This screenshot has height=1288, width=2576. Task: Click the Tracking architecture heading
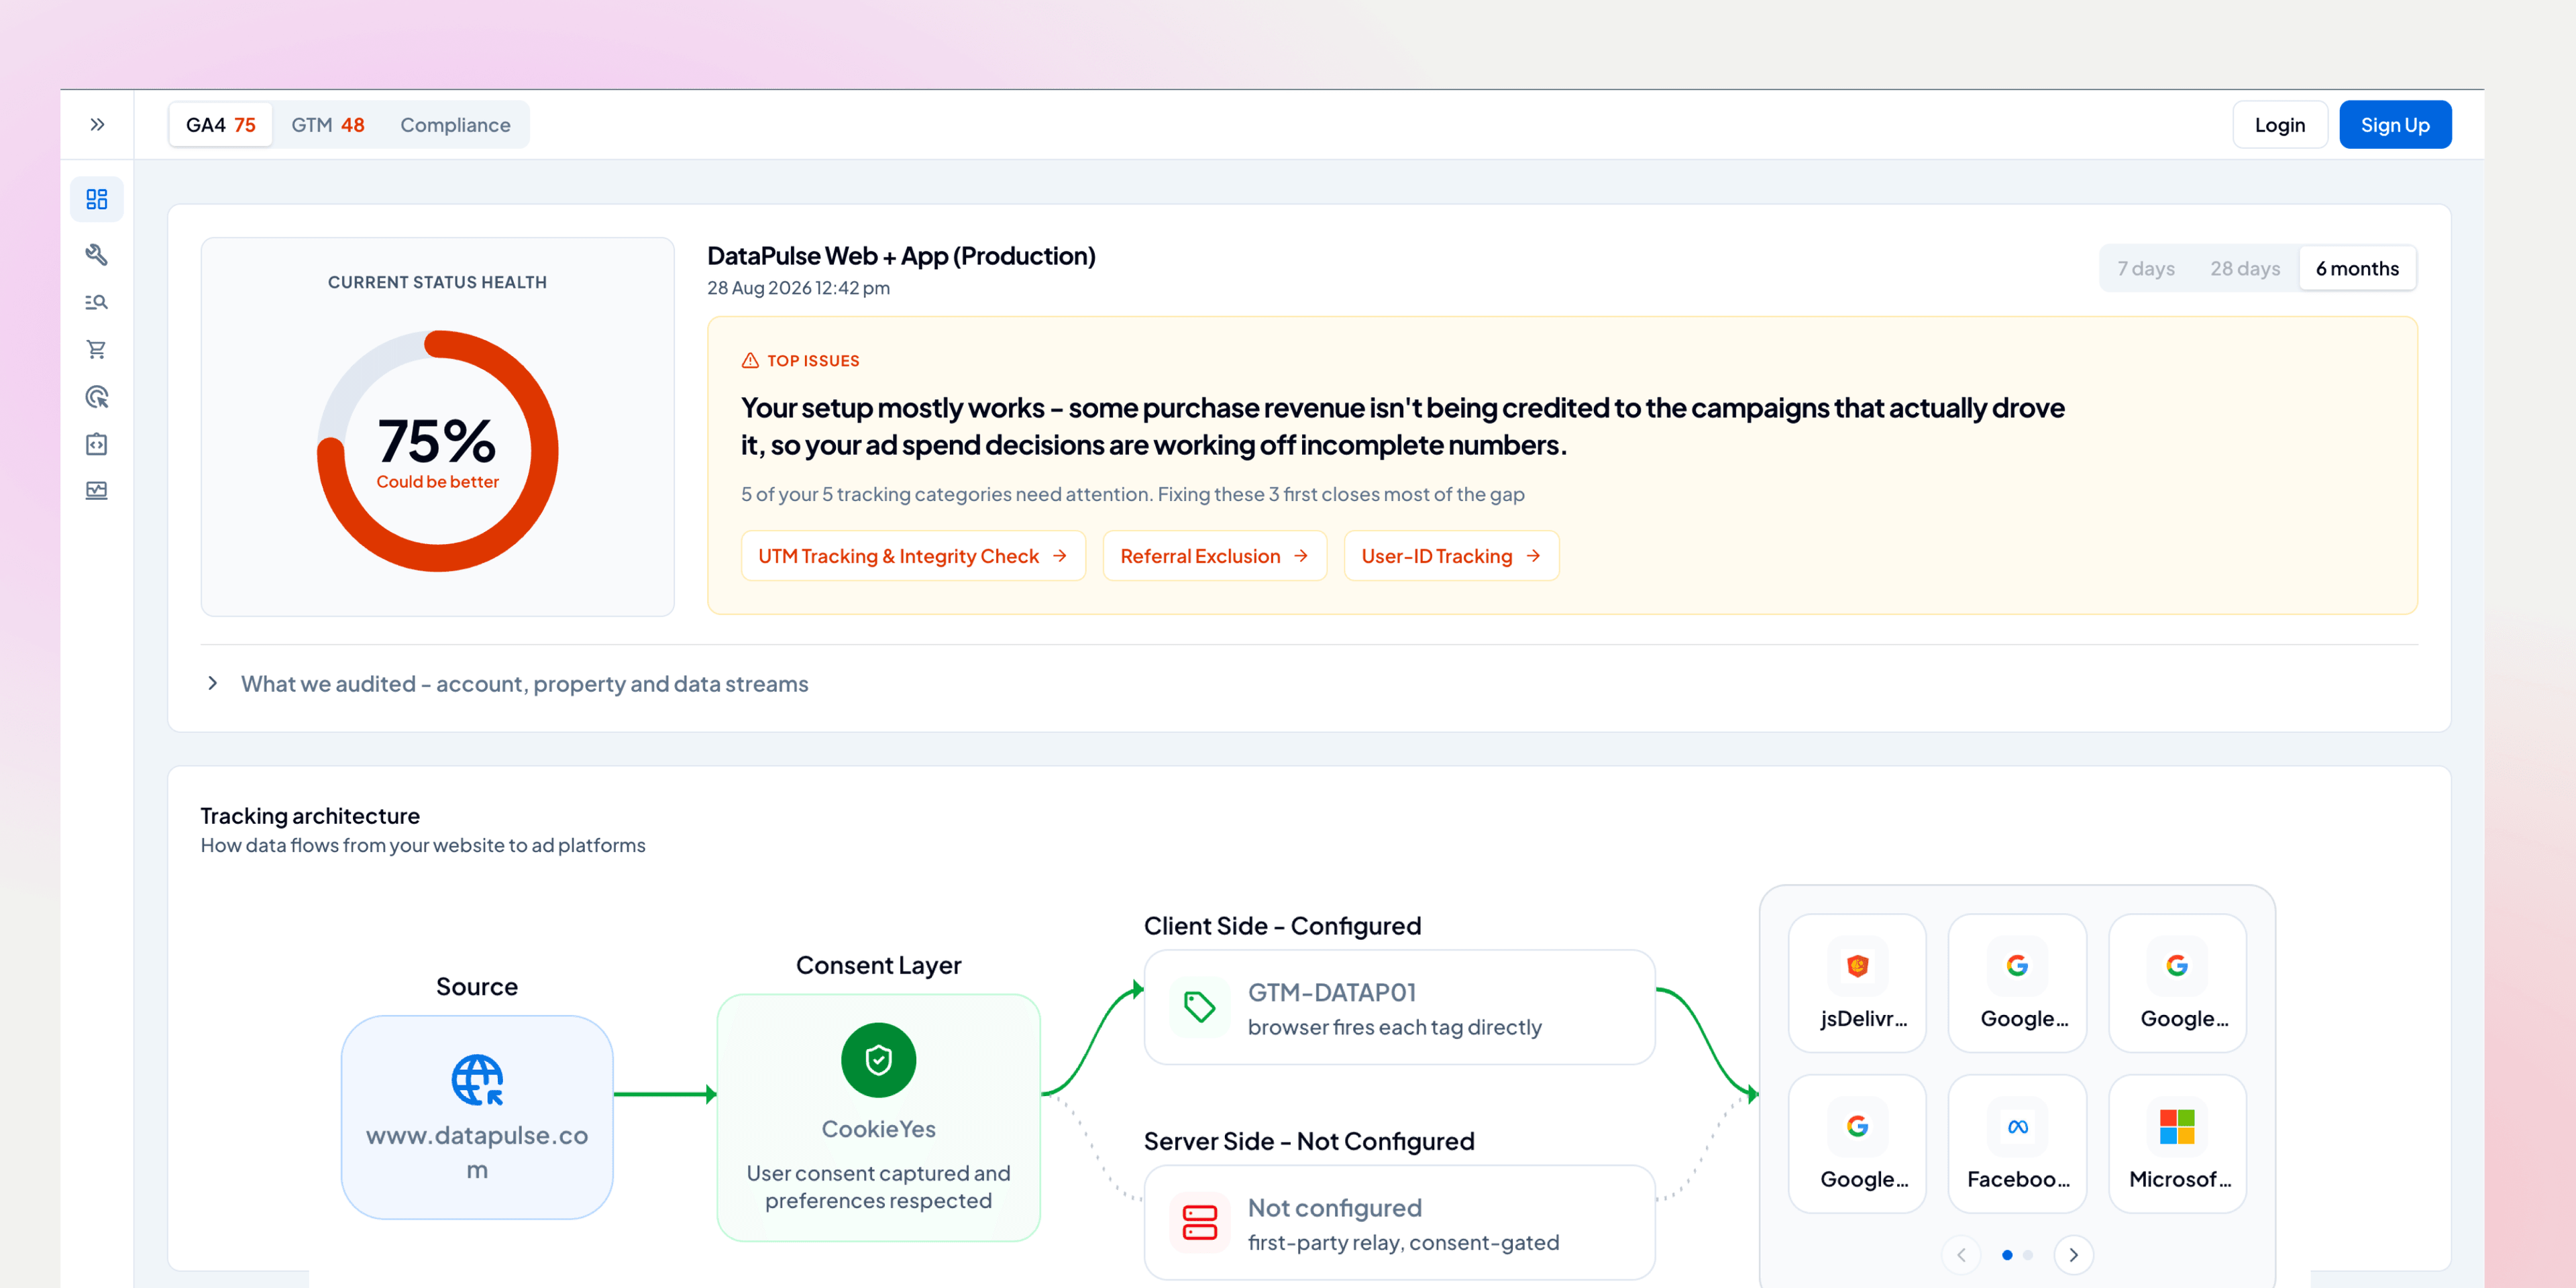(310, 816)
